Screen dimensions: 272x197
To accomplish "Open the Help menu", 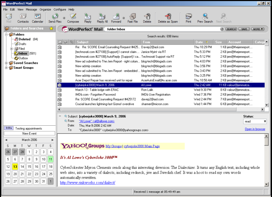I will coord(71,10).
